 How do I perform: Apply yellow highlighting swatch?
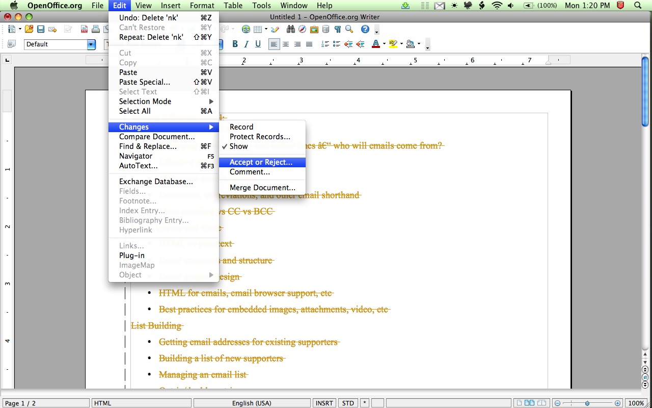[x=393, y=44]
